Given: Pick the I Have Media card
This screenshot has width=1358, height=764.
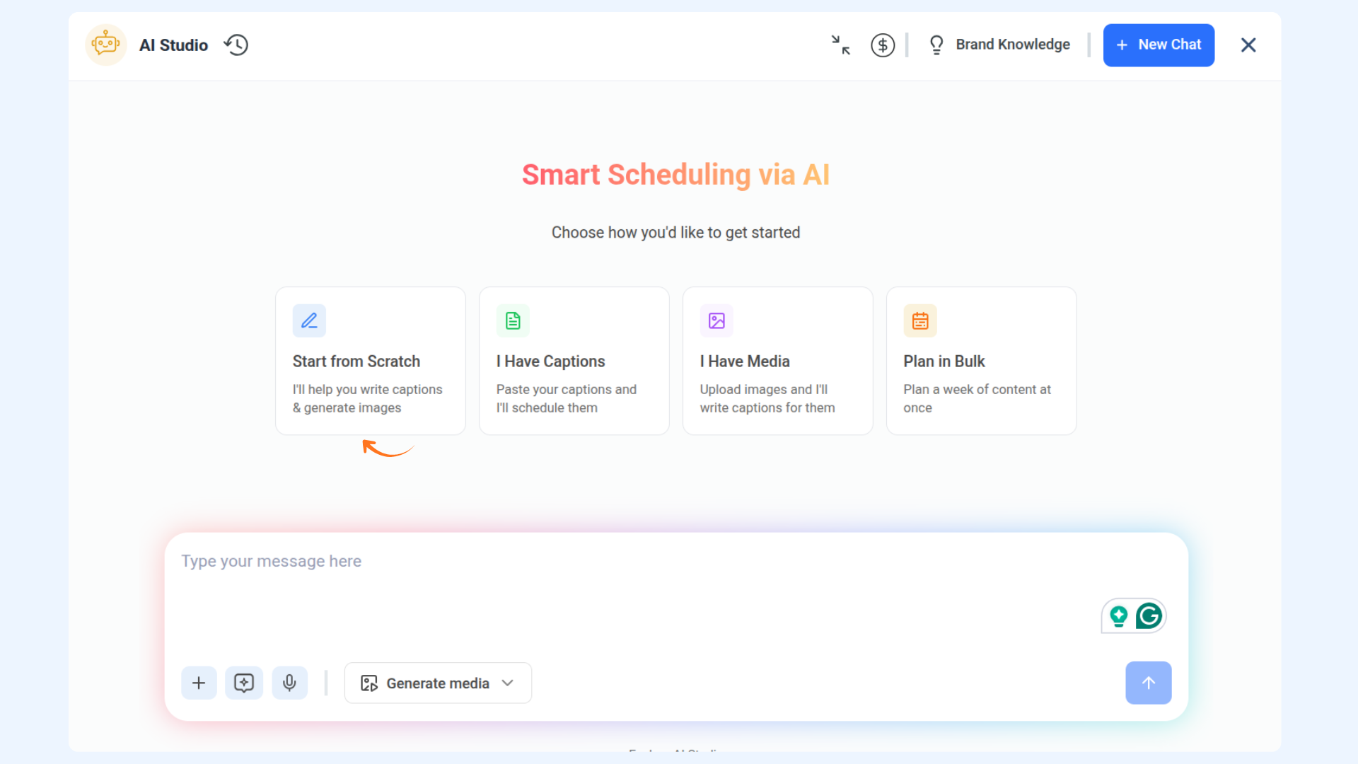Looking at the screenshot, I should coord(777,361).
